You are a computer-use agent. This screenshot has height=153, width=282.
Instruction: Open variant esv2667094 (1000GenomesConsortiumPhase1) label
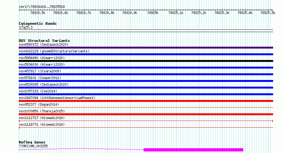(x=57, y=98)
